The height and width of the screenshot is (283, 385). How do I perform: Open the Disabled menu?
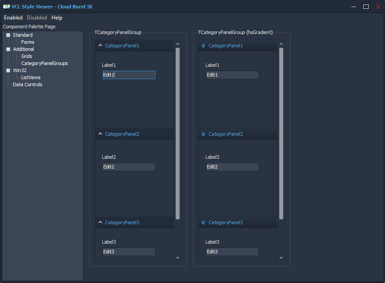(x=37, y=18)
